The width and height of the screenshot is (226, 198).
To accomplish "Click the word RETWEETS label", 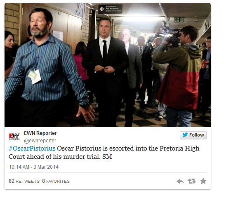I will point(28,181).
